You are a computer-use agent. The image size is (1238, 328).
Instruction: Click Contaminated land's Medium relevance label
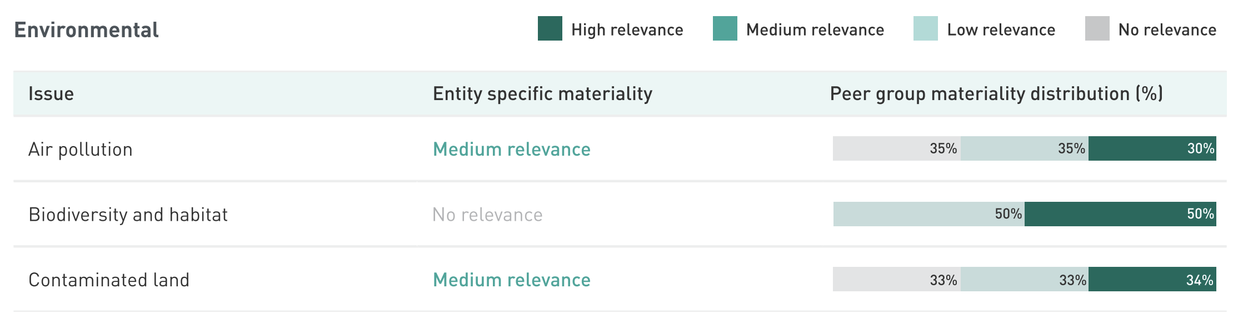click(x=511, y=280)
